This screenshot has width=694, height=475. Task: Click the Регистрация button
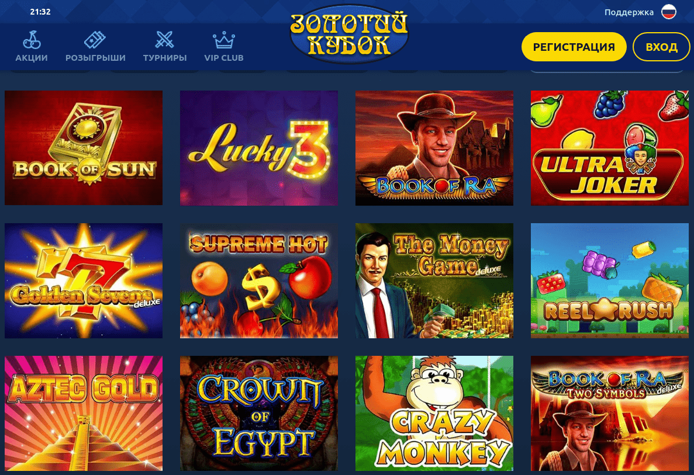[574, 47]
